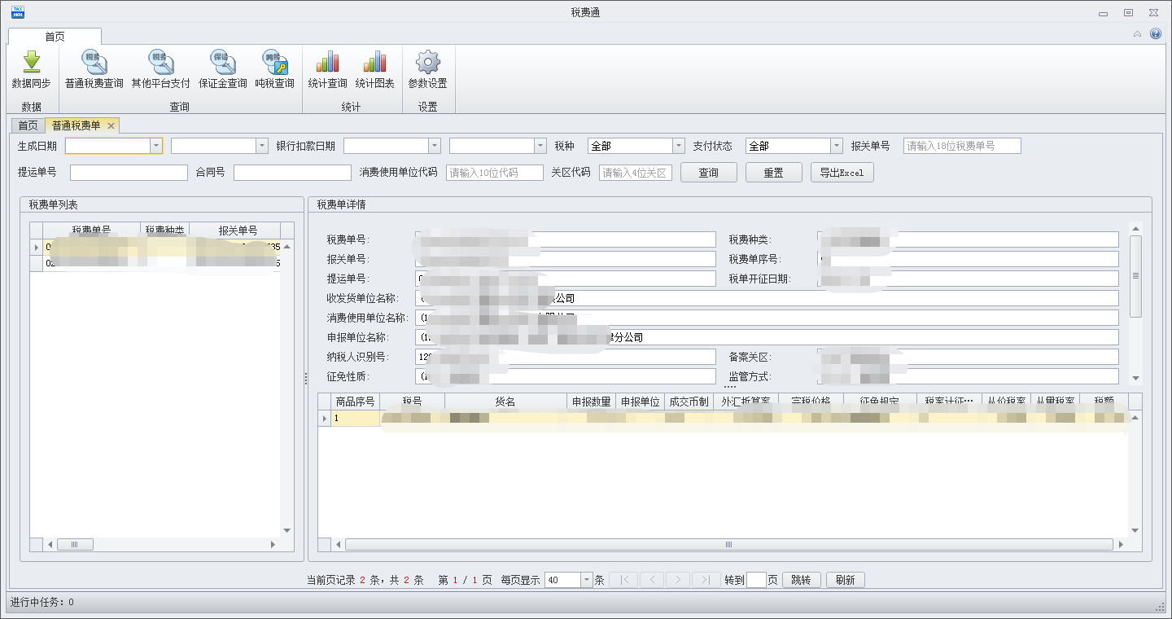1172x619 pixels.
Task: Open the 生成日期 start date dropdown
Action: [x=155, y=146]
